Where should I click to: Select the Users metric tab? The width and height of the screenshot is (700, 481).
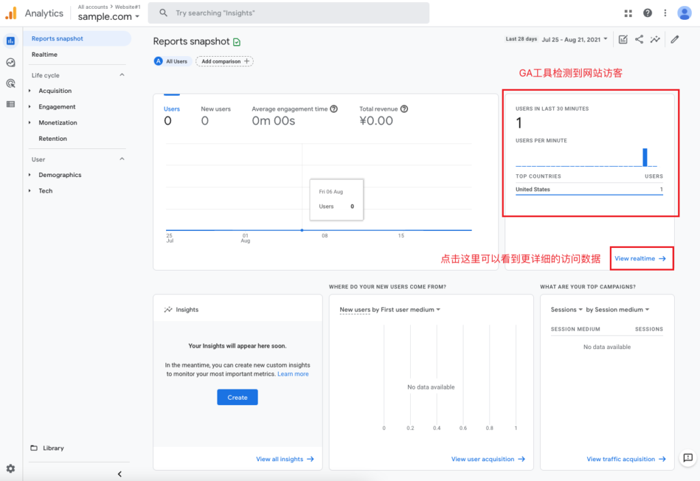[x=172, y=115]
